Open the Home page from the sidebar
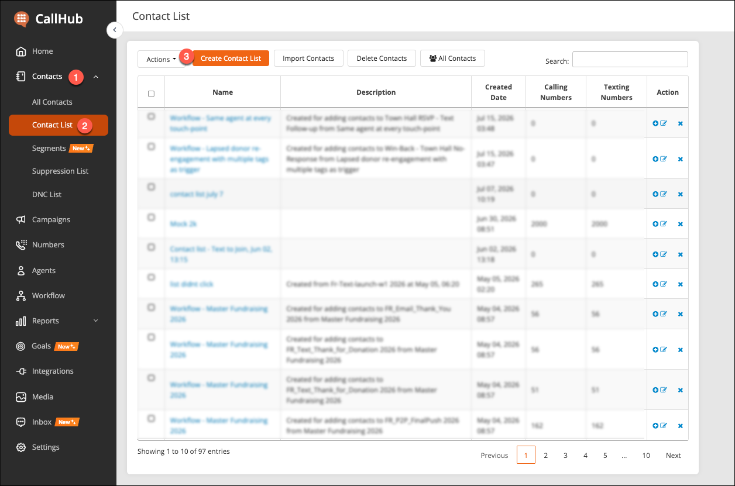The image size is (735, 486). [x=42, y=51]
